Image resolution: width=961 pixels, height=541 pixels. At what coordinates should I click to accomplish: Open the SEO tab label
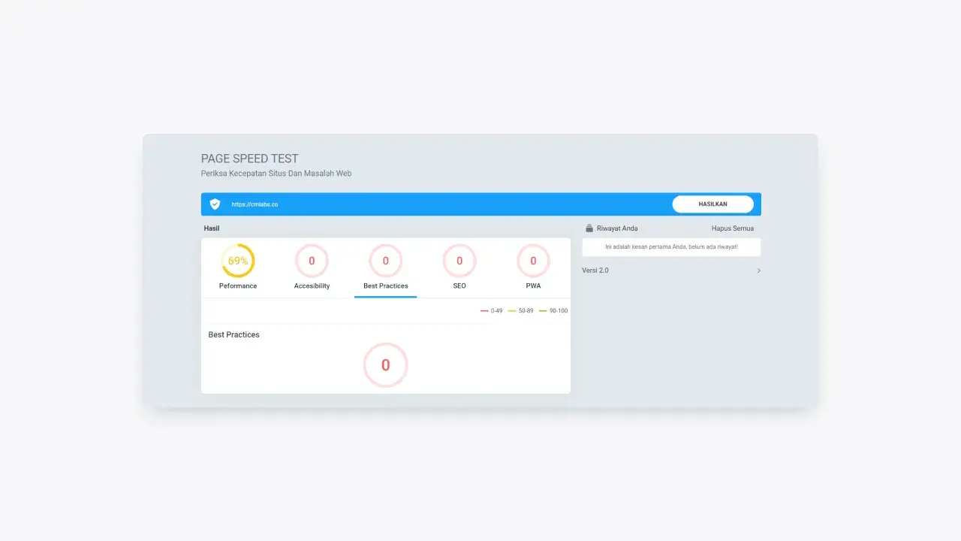459,286
